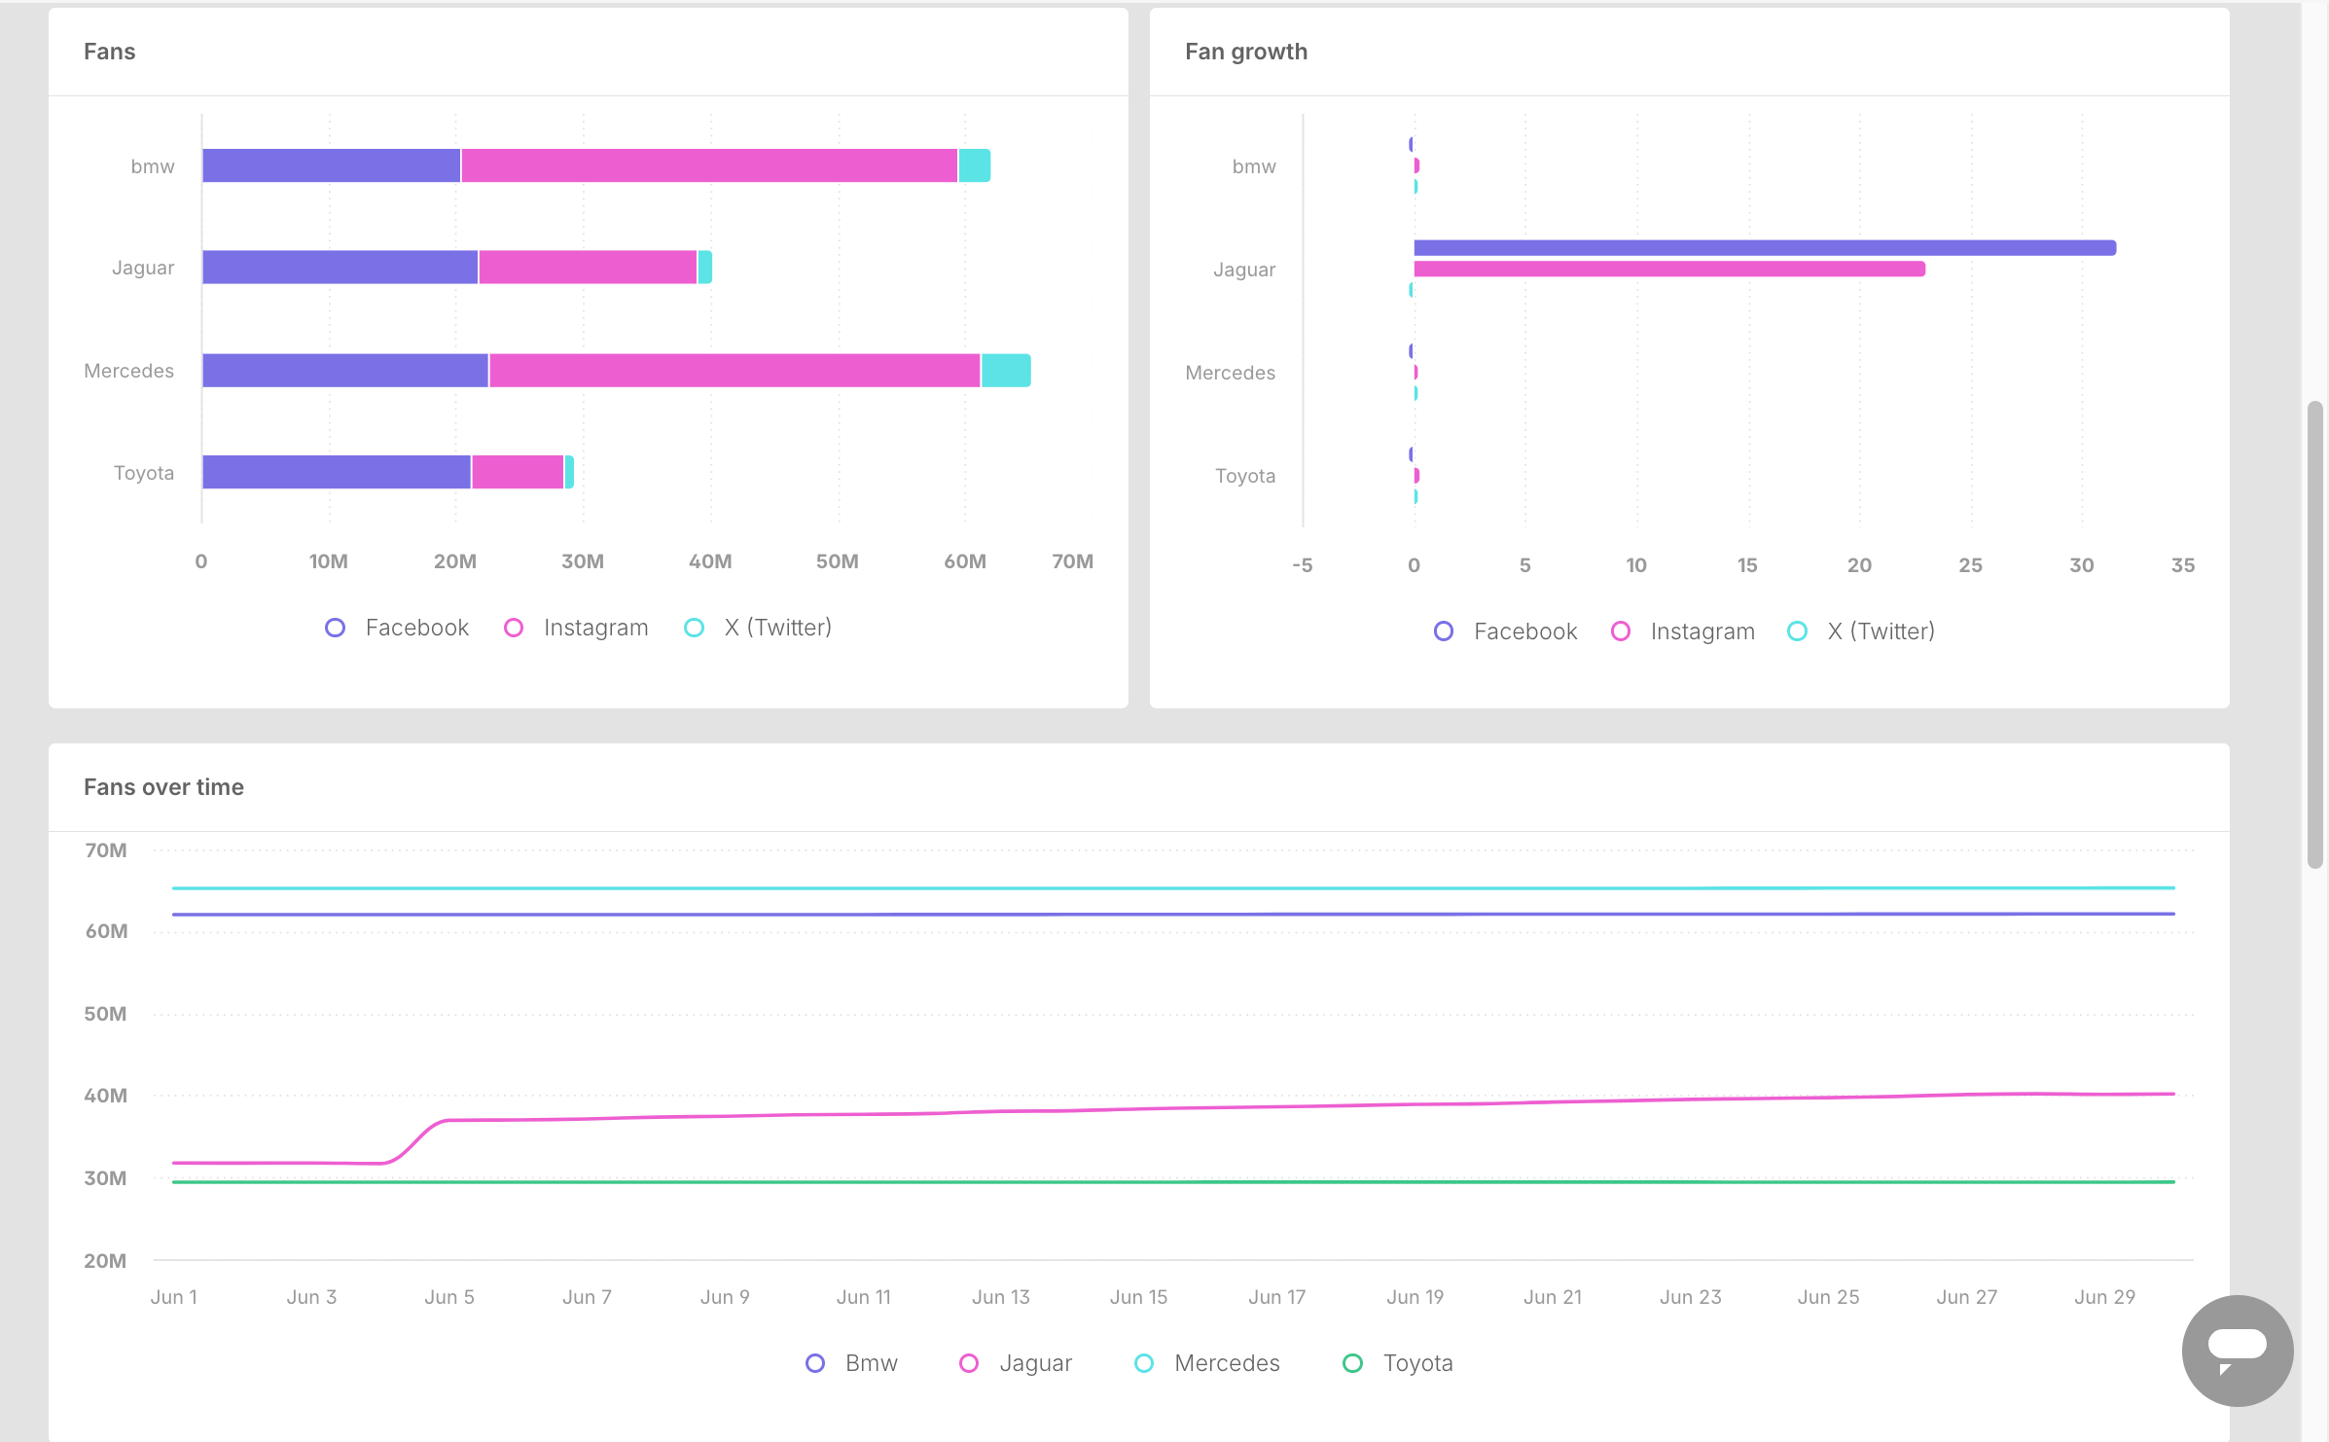Click the 'Fans' card title
Screen dimensions: 2329x1442
[109, 52]
